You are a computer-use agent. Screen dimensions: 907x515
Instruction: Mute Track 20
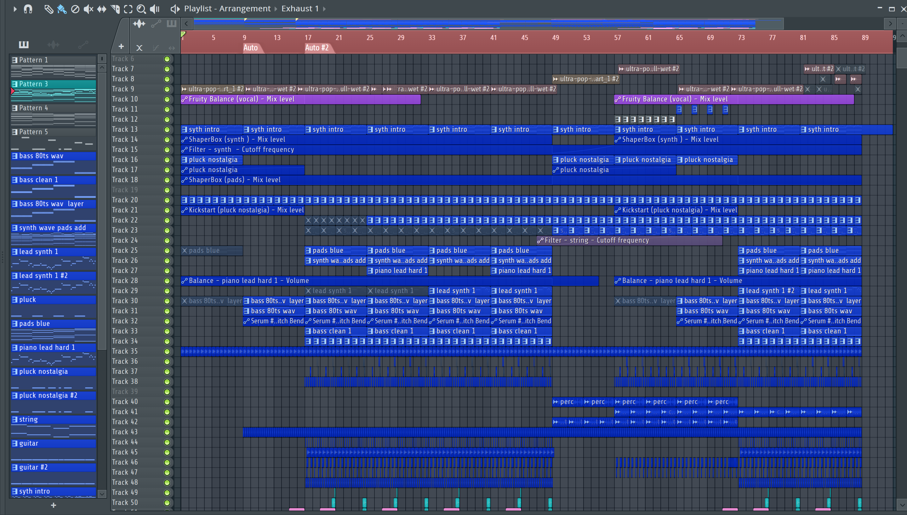tap(167, 200)
